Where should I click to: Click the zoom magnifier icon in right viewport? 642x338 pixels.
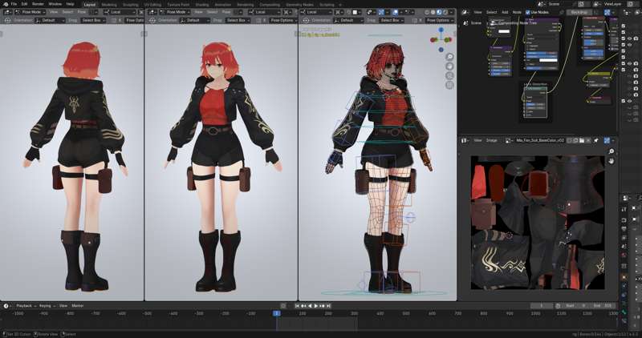coord(449,57)
